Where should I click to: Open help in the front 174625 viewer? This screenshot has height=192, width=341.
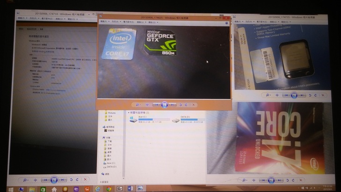[227, 23]
